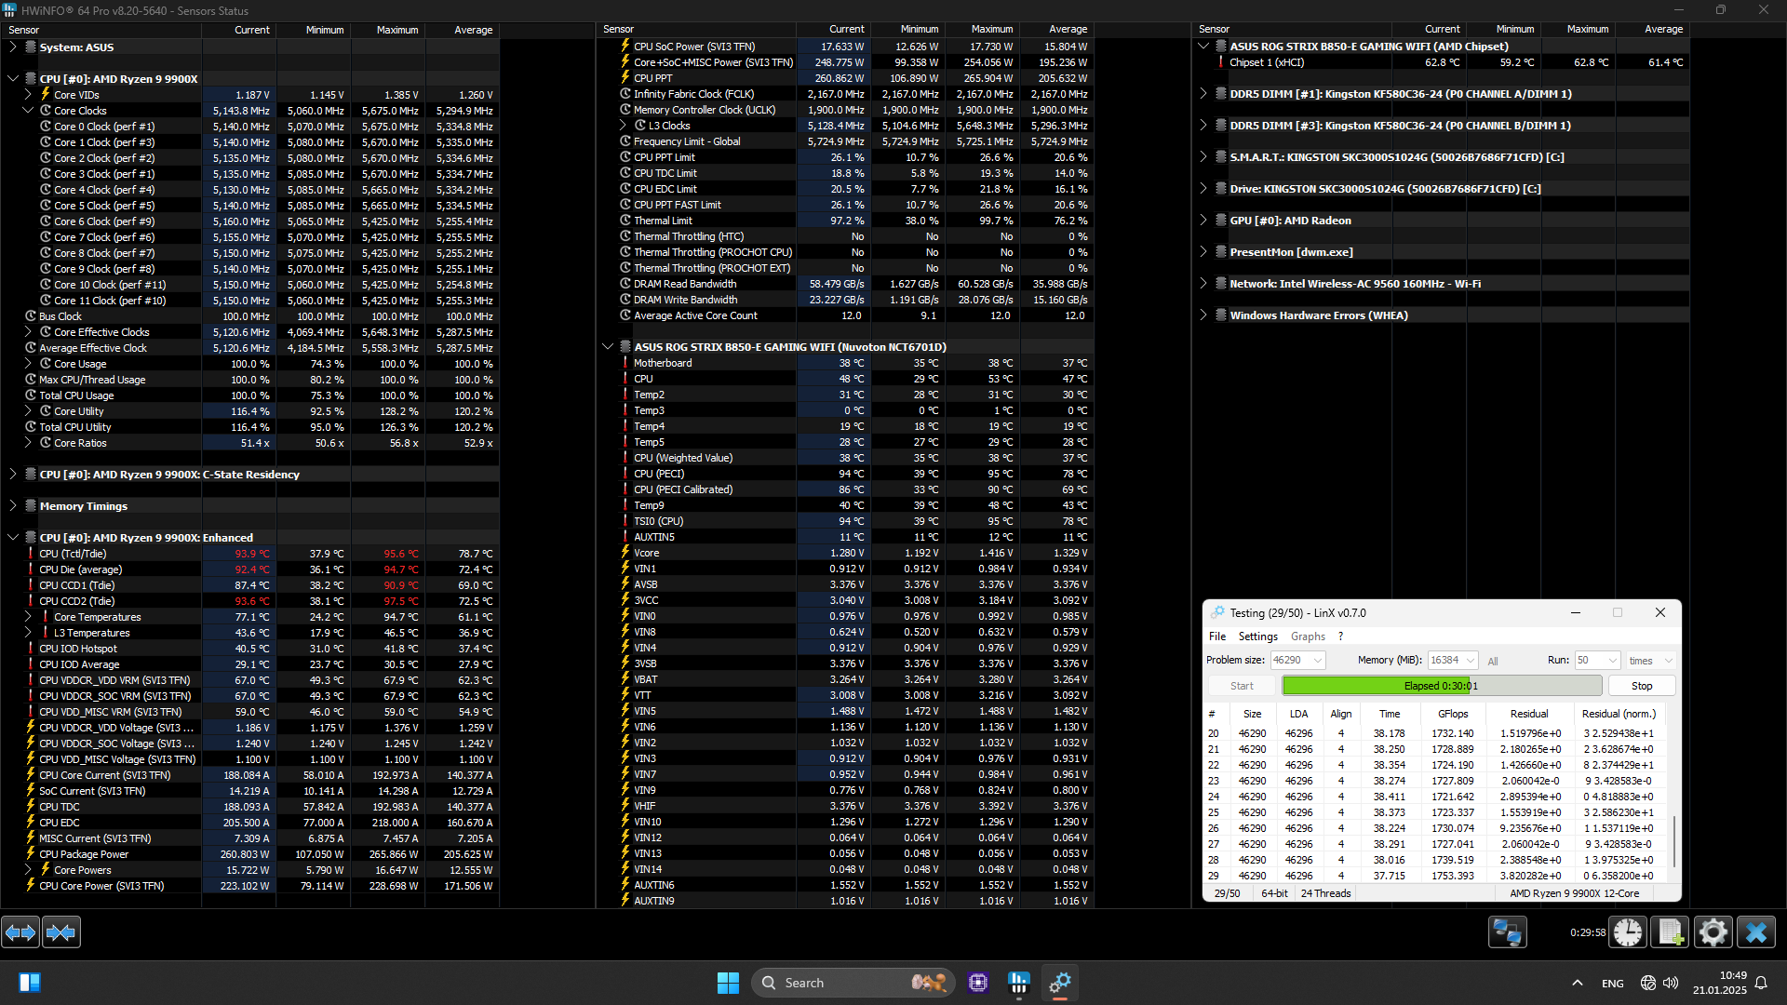1787x1005 pixels.
Task: Expand the Memory Timings section
Action: [13, 506]
